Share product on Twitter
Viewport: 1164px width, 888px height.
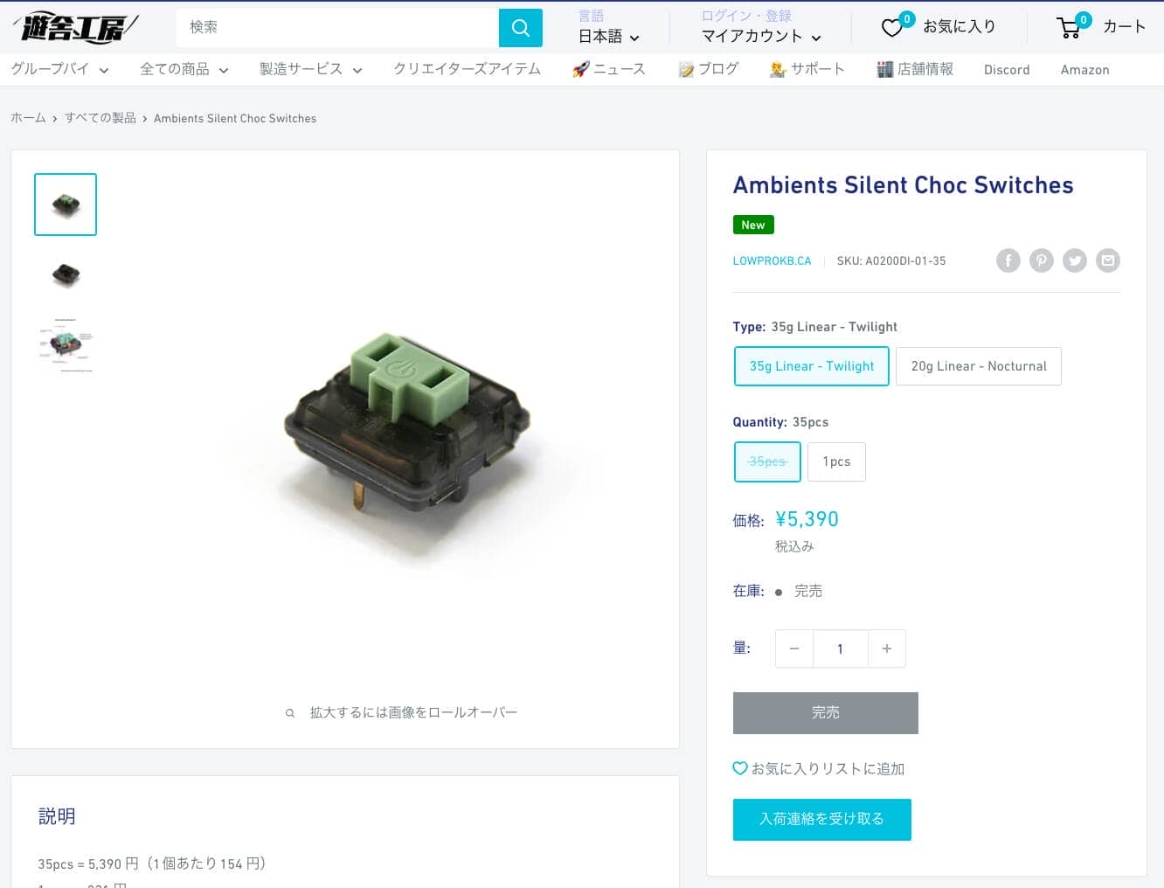click(x=1075, y=260)
